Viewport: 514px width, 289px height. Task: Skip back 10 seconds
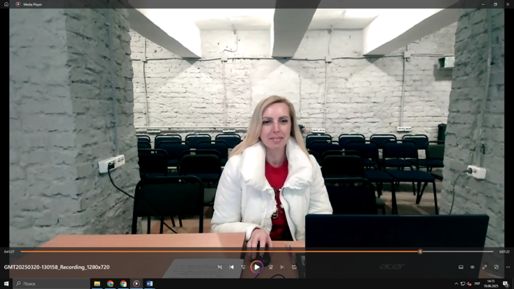[243, 267]
